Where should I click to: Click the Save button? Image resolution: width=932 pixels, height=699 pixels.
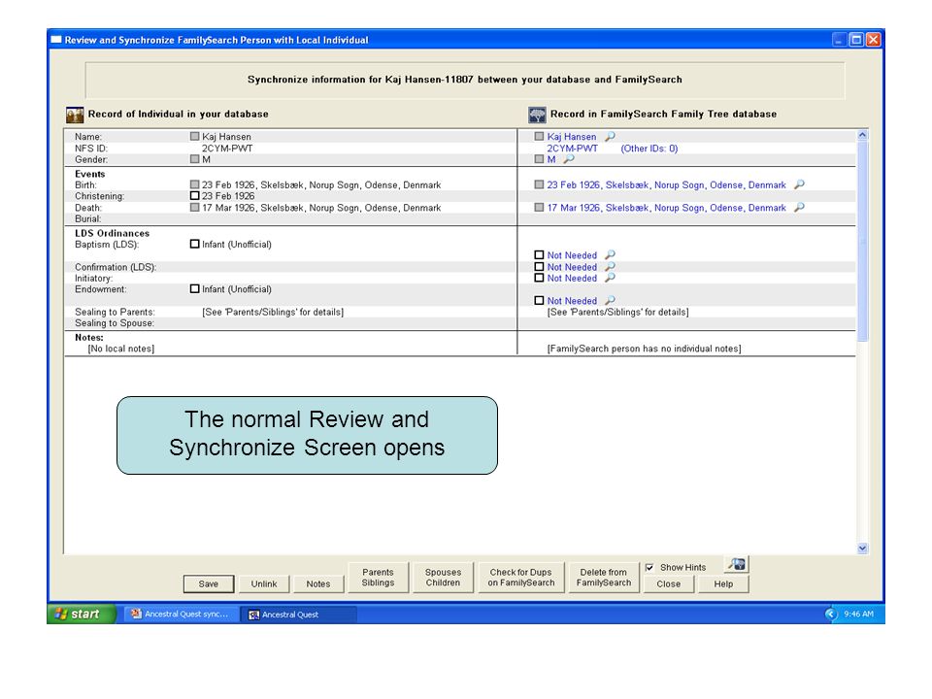209,584
